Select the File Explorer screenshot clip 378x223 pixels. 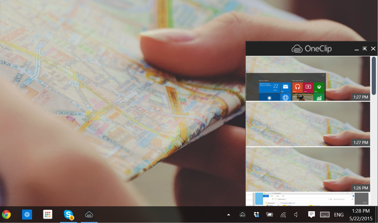tap(308, 199)
